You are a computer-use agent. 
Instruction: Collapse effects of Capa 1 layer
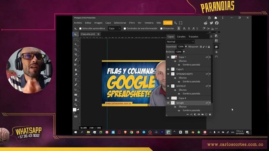point(210,57)
